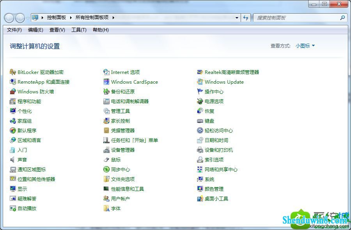The width and height of the screenshot is (351, 230).
Task: Open the 备份和还原 icon
Action: tap(106, 91)
